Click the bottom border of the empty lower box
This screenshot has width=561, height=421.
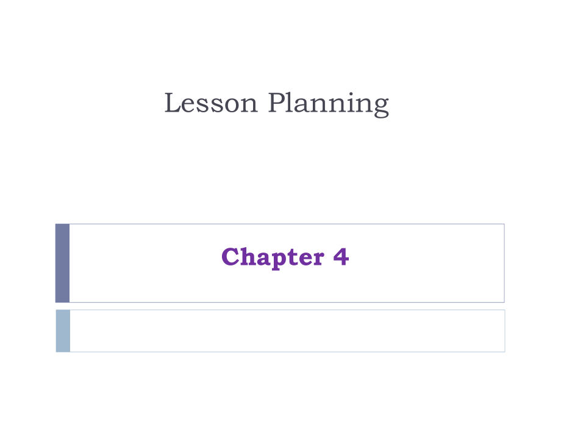[x=287, y=351]
